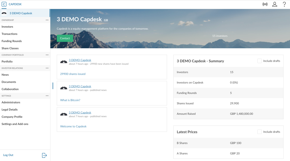
Task: Click the 3 DEMO Capdesk - Summary heading
Action: (x=200, y=61)
